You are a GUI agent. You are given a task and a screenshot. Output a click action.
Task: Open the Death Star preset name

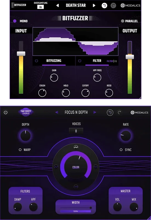[x=76, y=5]
